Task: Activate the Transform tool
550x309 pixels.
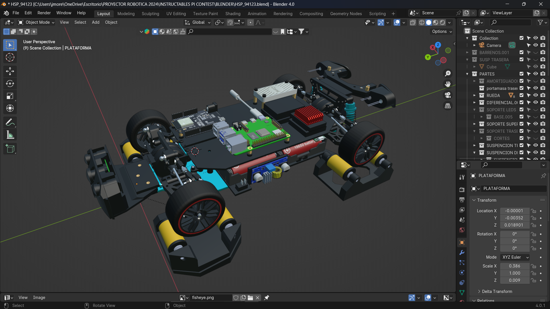Action: click(10, 108)
